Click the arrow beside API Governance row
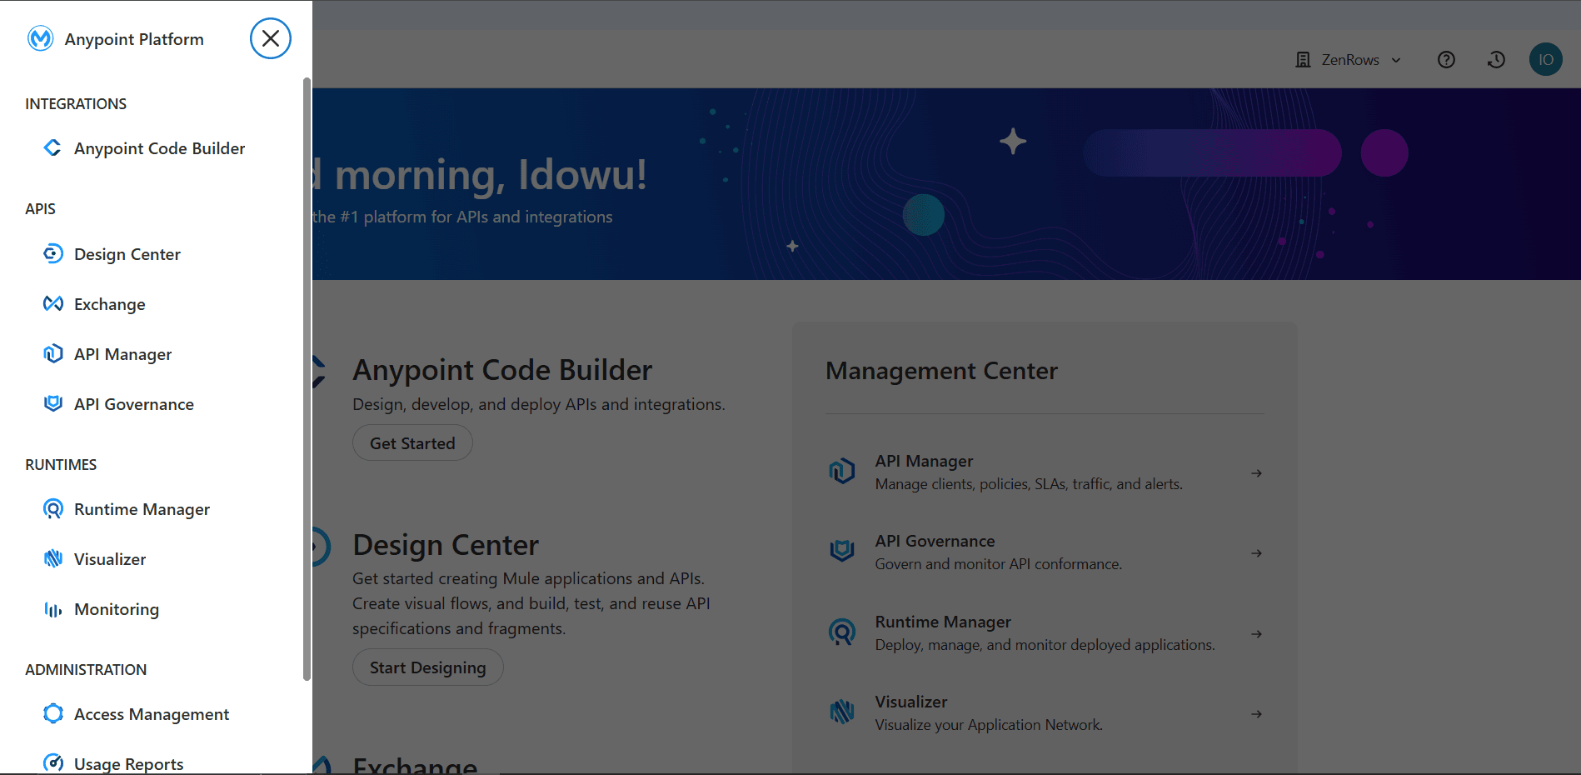Viewport: 1581px width, 775px height. (1256, 553)
